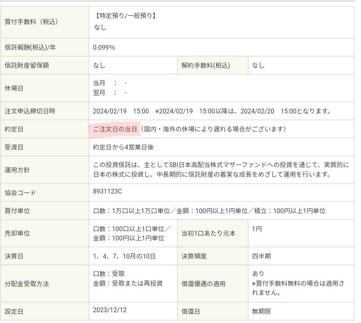Select the 決算日 row label

pos(14,256)
